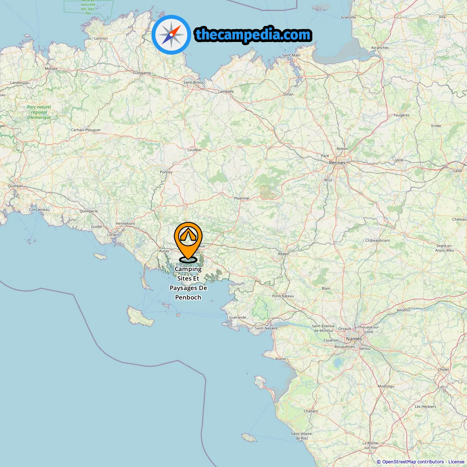This screenshot has width=467, height=467.
Task: Open the License link
Action: [x=456, y=462]
